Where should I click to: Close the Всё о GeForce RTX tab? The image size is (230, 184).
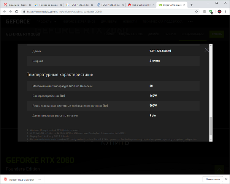[x=154, y=5]
